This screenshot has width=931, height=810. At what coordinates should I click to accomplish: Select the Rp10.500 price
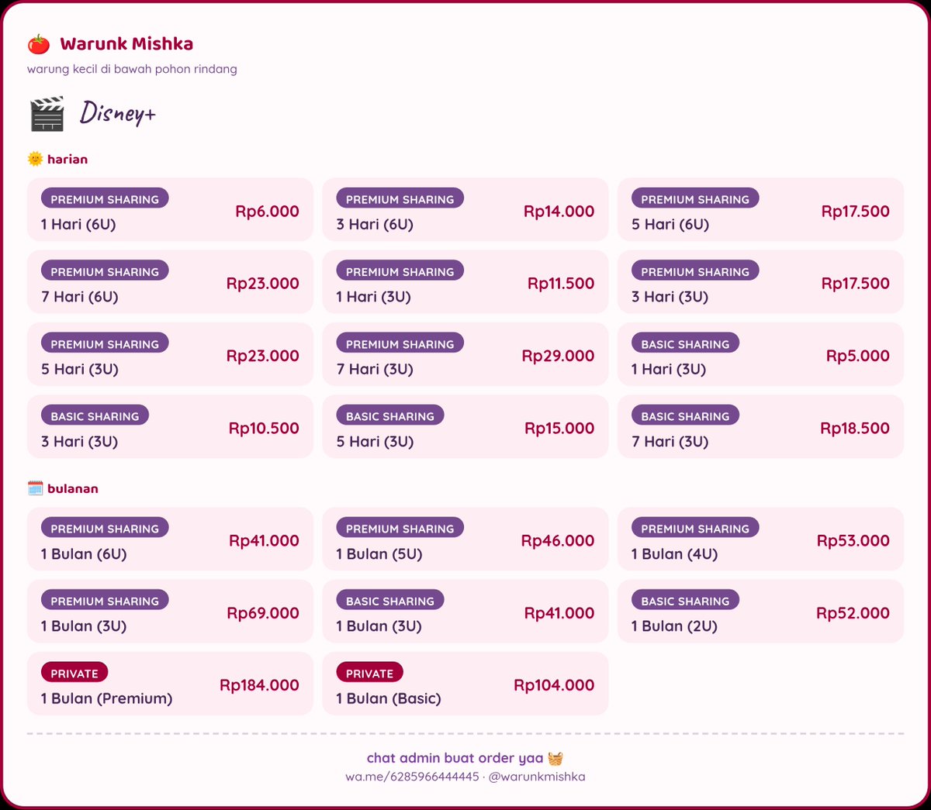tap(264, 428)
